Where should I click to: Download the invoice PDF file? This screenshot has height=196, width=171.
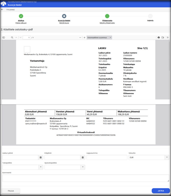(x=163, y=37)
